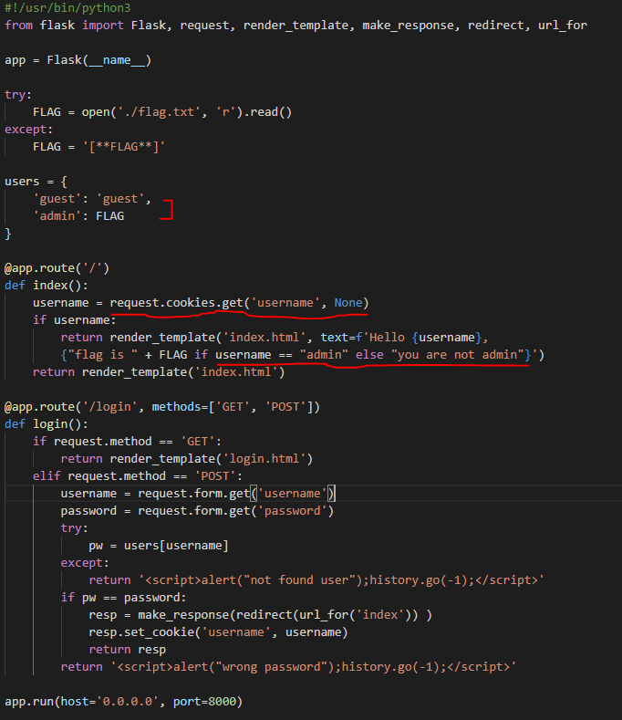Click the '[**FLAG**]' string literal
The width and height of the screenshot is (622, 720).
(124, 147)
